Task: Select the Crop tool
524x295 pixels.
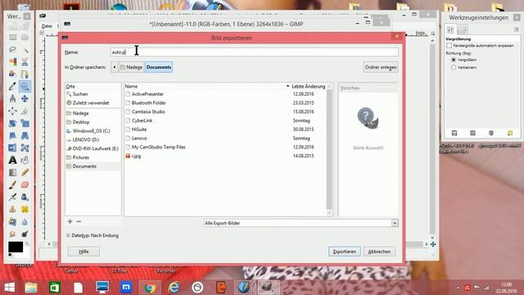Action: (x=25, y=111)
